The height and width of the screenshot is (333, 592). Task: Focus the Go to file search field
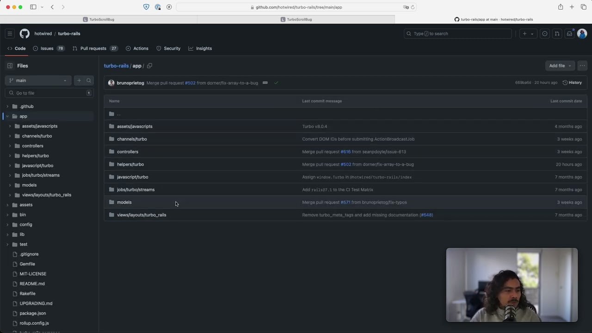tap(49, 93)
